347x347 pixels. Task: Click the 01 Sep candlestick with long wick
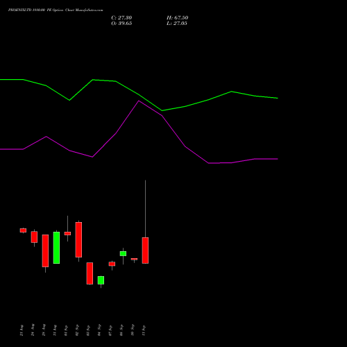point(67,233)
